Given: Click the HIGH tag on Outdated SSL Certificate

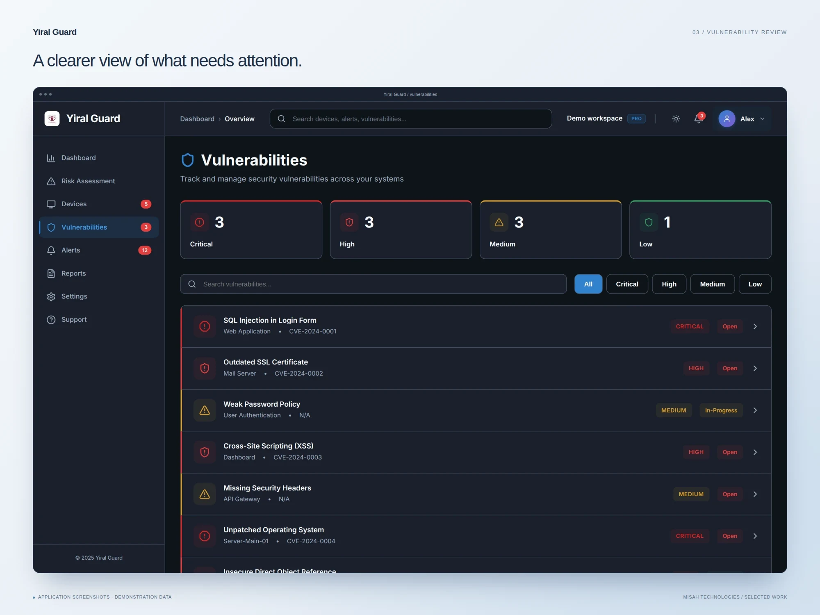Looking at the screenshot, I should [696, 368].
